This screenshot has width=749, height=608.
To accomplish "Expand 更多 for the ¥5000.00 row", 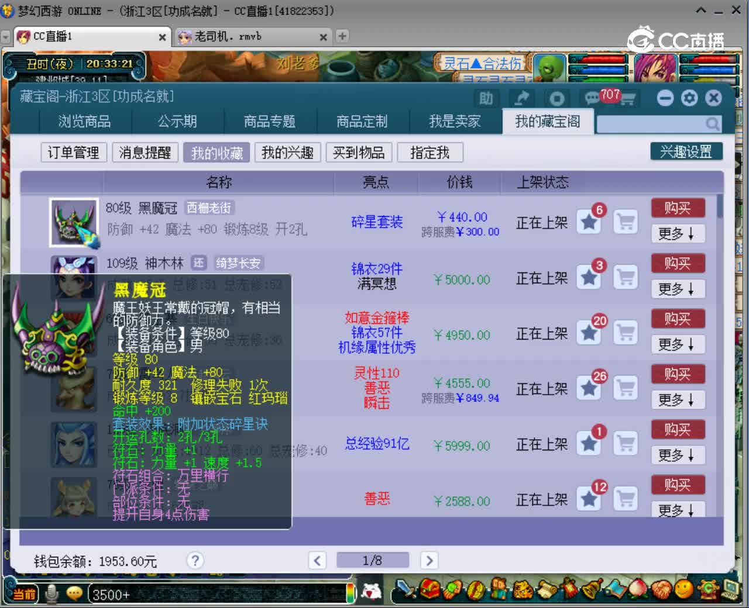I will click(x=678, y=289).
